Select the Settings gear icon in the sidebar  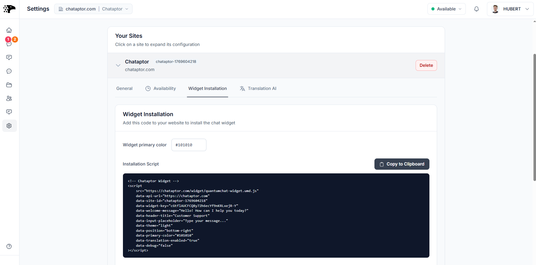tap(9, 126)
